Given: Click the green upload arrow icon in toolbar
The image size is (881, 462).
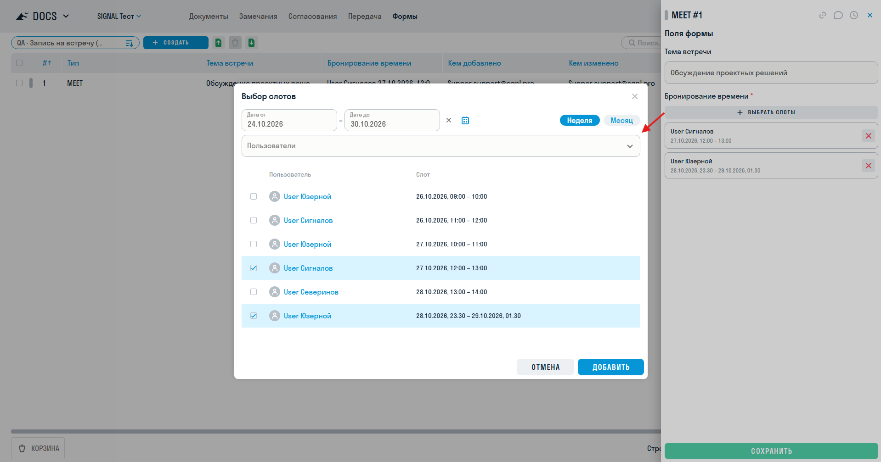Looking at the screenshot, I should (x=219, y=43).
